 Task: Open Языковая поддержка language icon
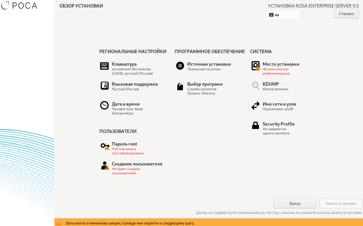(104, 86)
